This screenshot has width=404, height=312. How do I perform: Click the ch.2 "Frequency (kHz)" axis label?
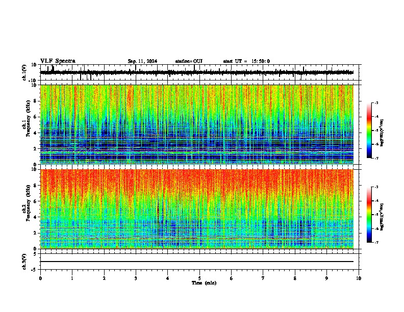[x=29, y=203]
